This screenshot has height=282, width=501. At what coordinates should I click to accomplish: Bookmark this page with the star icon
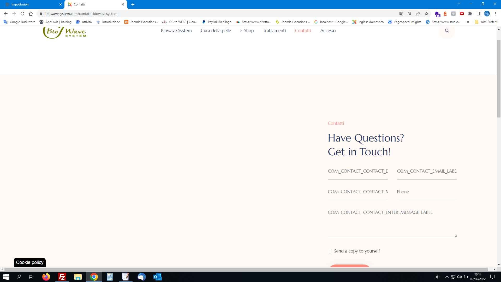click(x=426, y=14)
